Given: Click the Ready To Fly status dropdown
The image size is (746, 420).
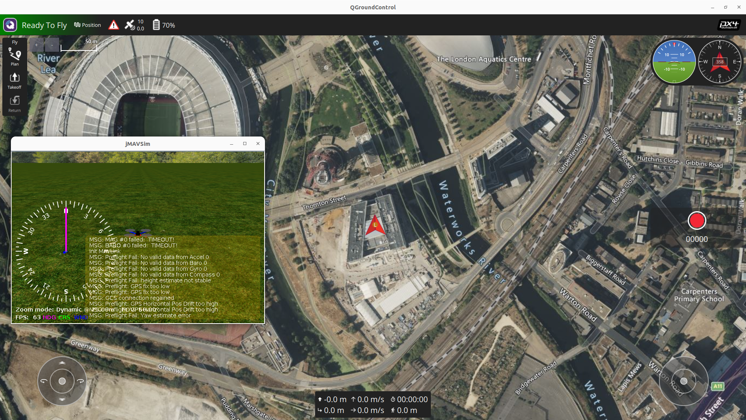Looking at the screenshot, I should [x=44, y=25].
